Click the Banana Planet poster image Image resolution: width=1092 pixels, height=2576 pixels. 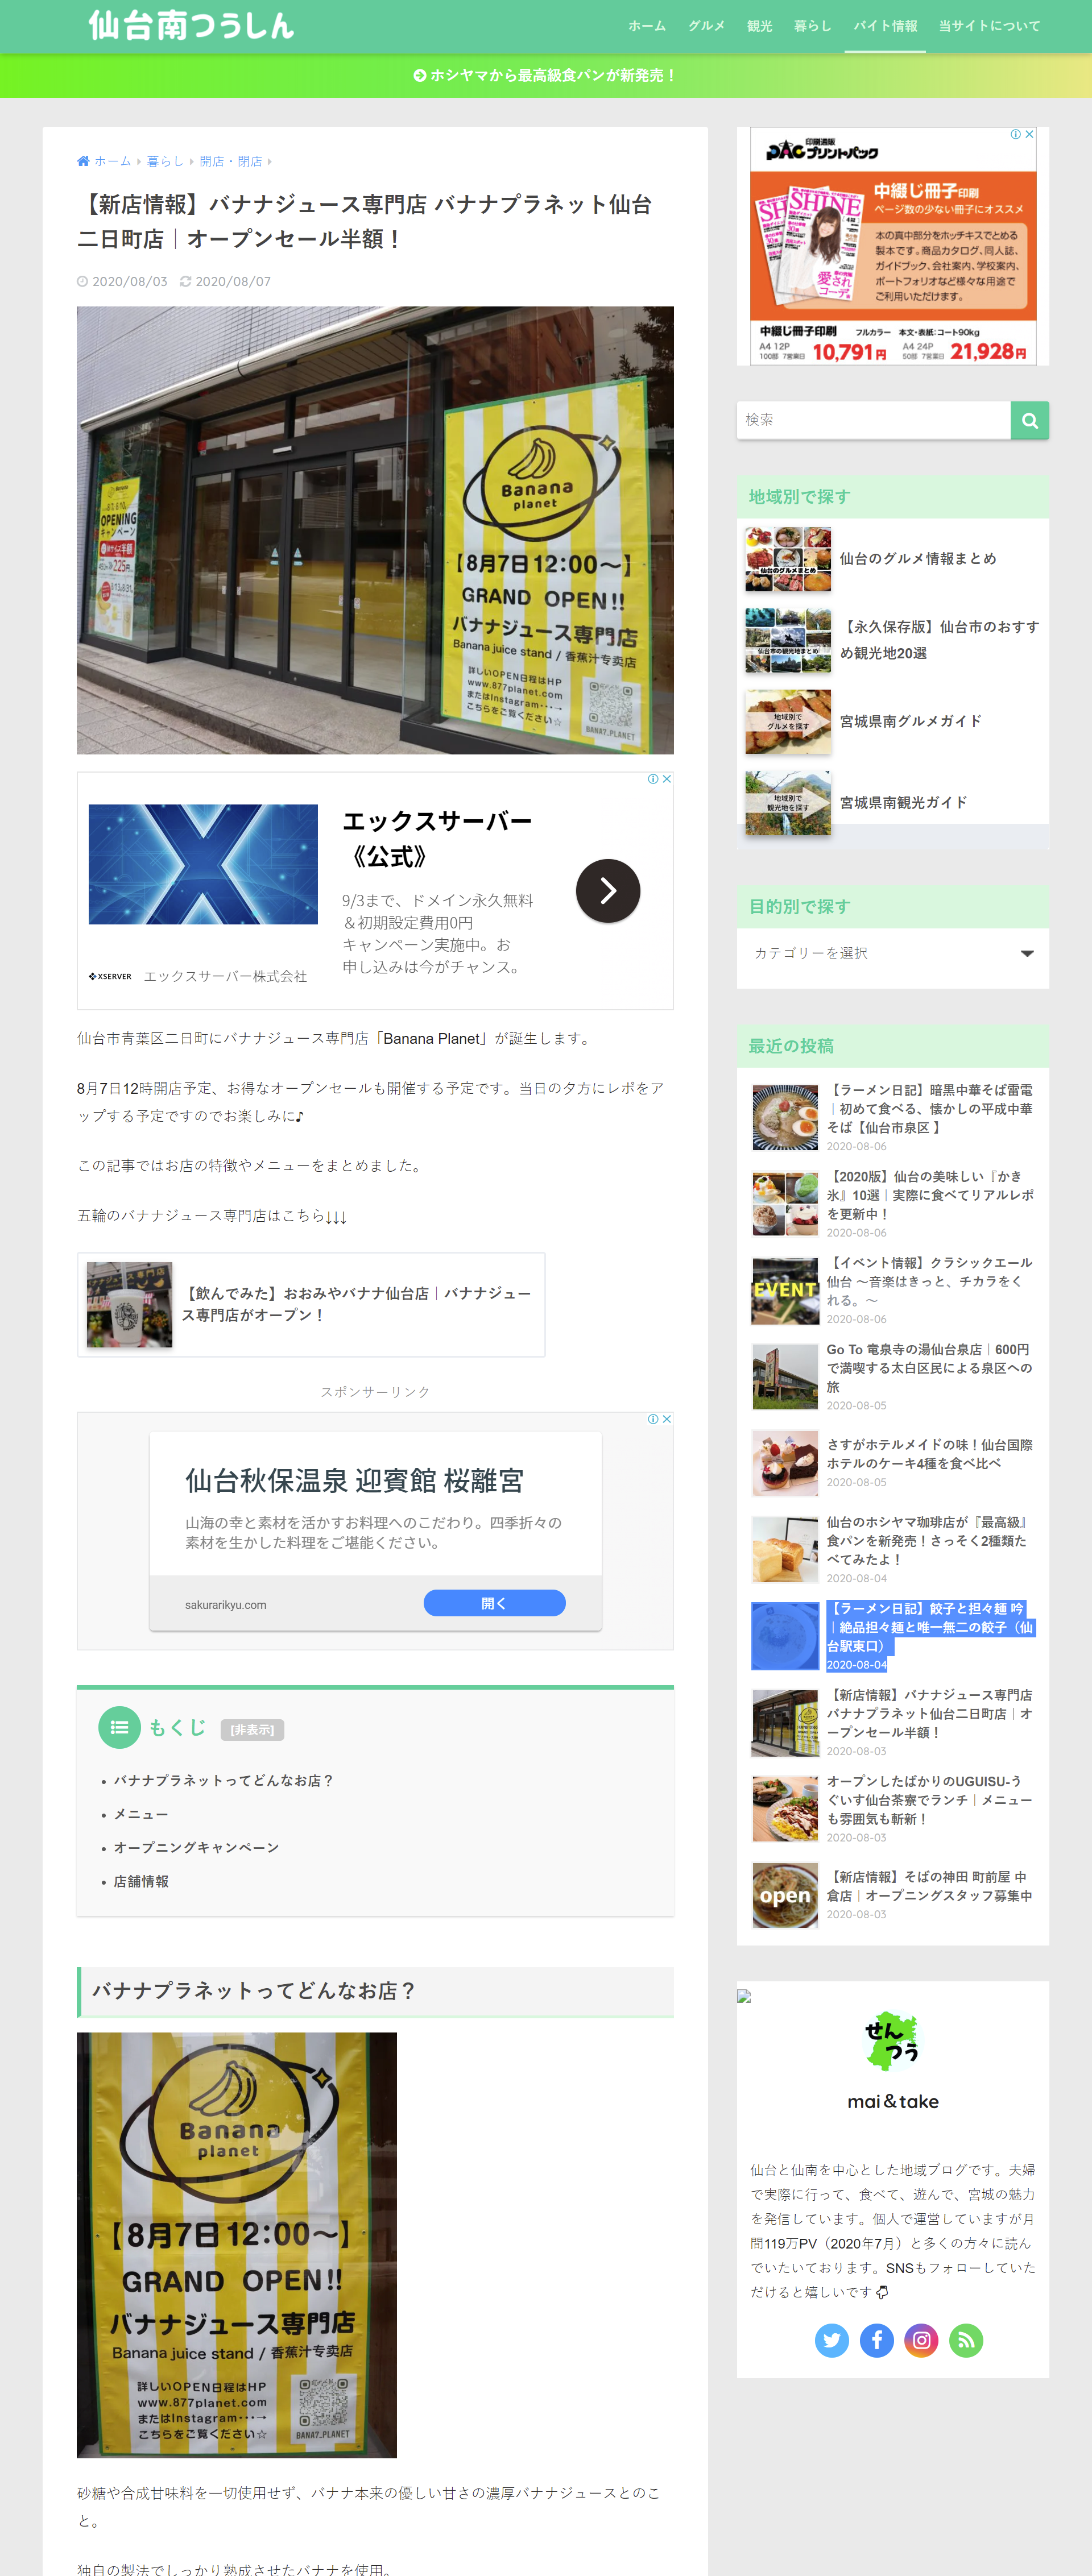pyautogui.click(x=237, y=2245)
